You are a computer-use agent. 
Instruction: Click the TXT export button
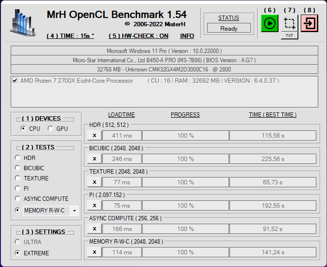click(290, 36)
